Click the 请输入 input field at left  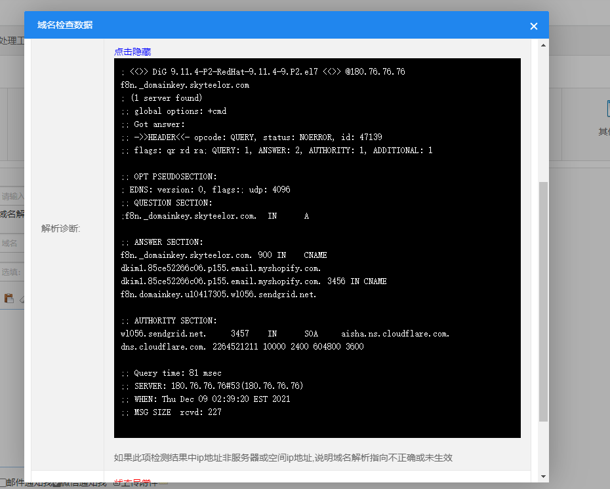(x=12, y=196)
